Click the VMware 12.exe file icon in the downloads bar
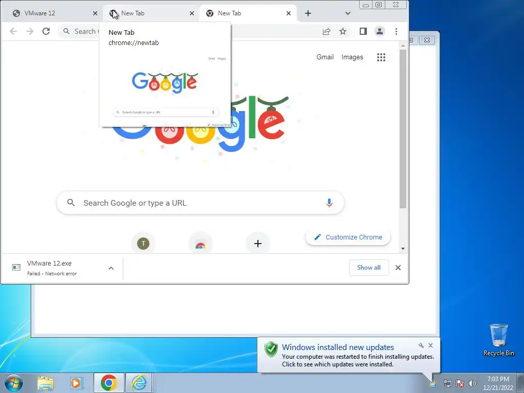 (x=16, y=267)
